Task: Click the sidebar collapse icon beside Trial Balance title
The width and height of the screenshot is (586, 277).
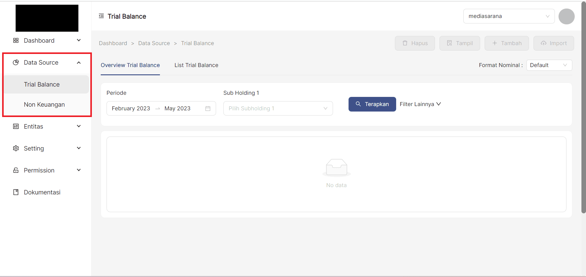Action: coord(101,16)
